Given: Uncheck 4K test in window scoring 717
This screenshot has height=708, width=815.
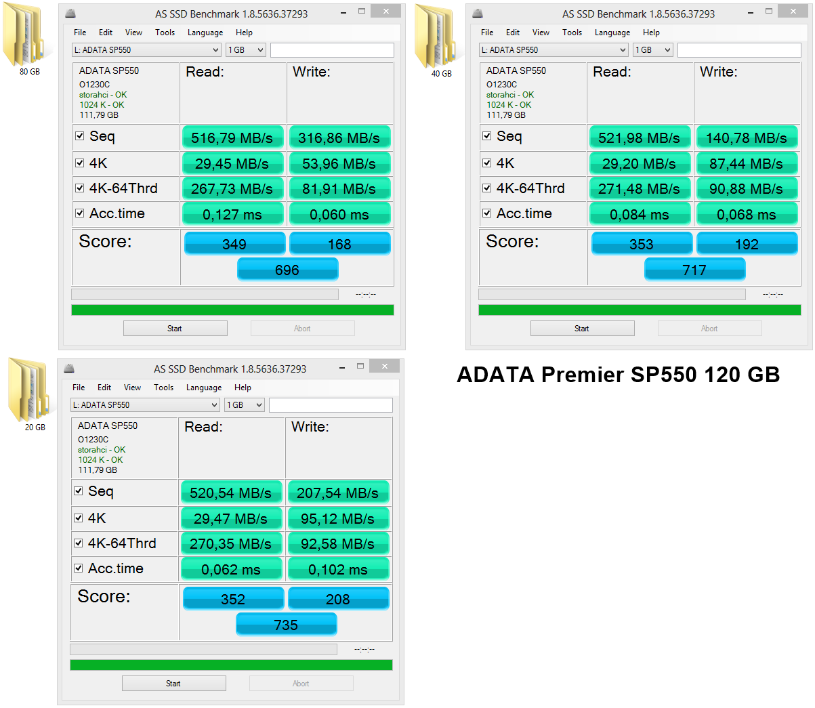Looking at the screenshot, I should coord(487,163).
